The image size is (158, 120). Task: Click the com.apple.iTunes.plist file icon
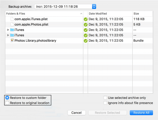pos(12,19)
